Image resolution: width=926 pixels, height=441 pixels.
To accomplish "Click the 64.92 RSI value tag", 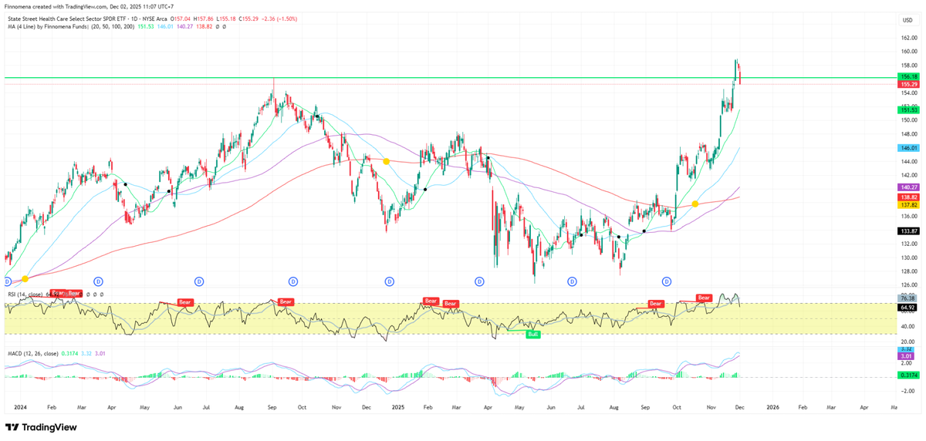I will [907, 307].
